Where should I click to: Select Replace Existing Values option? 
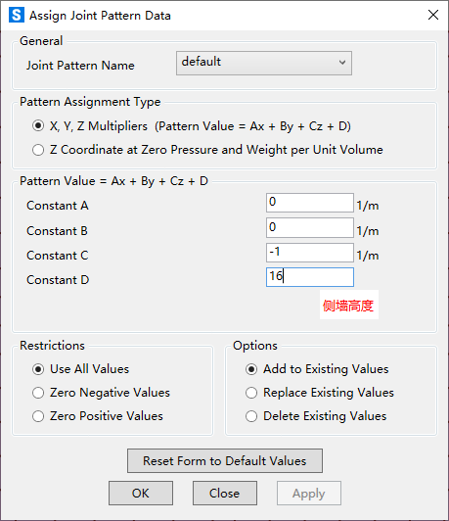tap(251, 393)
